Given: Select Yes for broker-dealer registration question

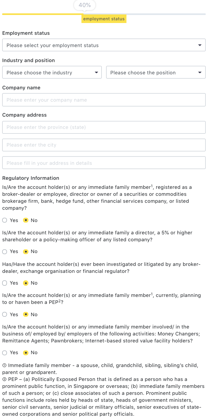Looking at the screenshot, I should (5, 220).
